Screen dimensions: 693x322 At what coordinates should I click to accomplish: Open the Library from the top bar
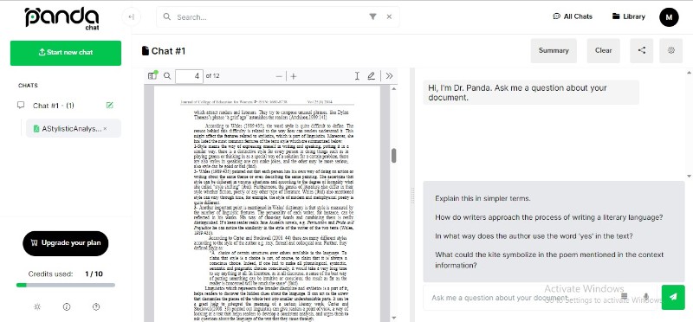point(629,16)
